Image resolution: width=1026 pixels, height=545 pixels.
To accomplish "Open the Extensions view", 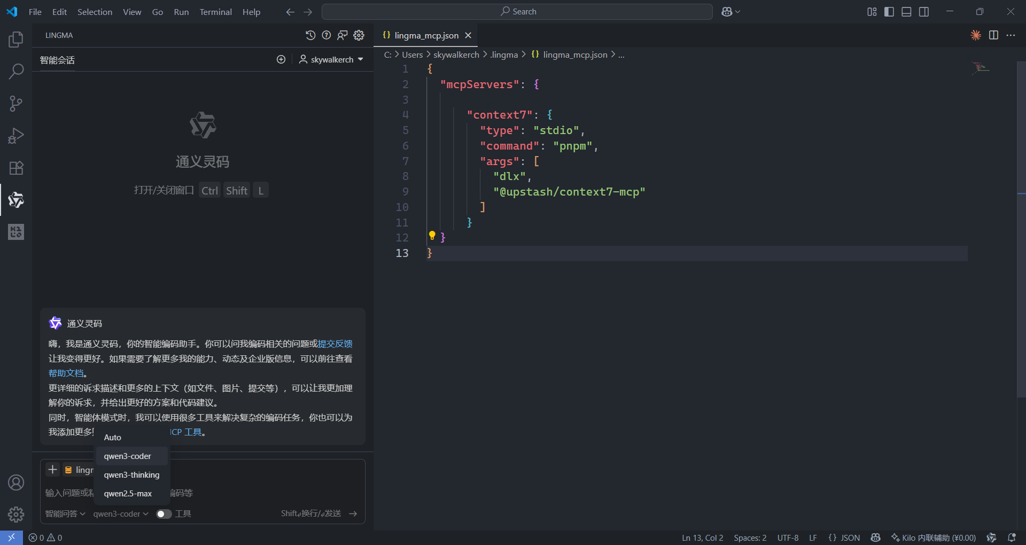I will coord(16,168).
